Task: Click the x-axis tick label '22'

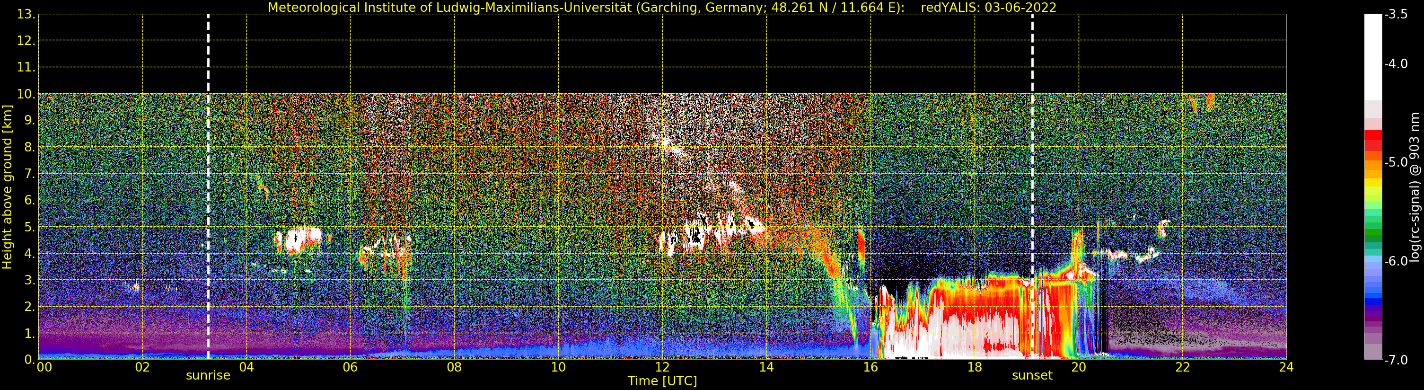Action: 1182,367
